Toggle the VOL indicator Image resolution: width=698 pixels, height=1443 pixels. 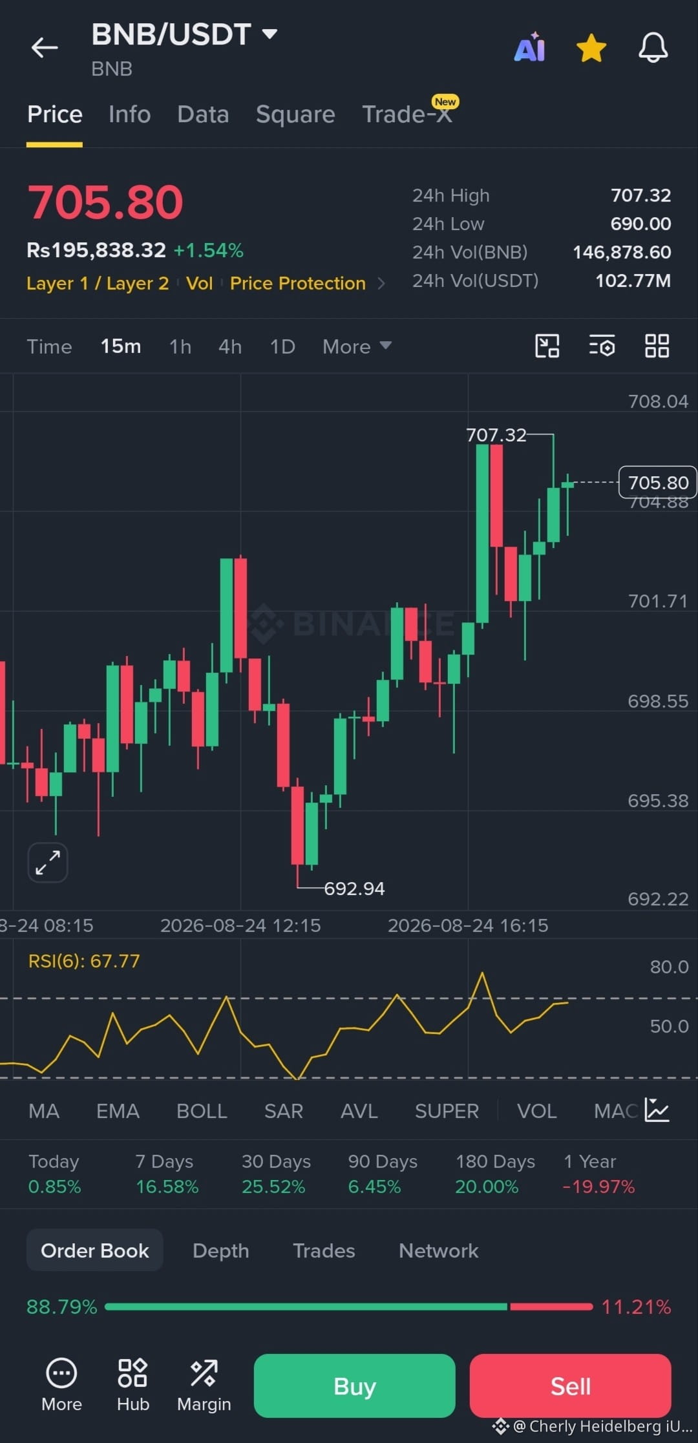tap(536, 1111)
